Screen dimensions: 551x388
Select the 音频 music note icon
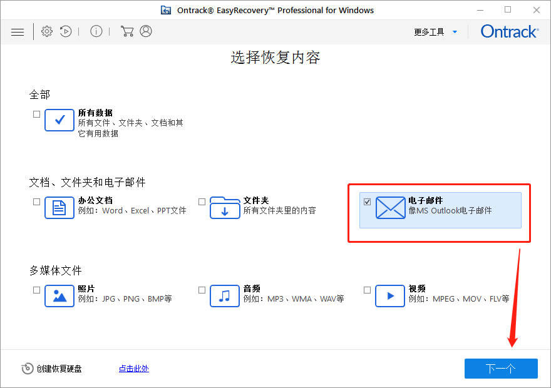[225, 296]
